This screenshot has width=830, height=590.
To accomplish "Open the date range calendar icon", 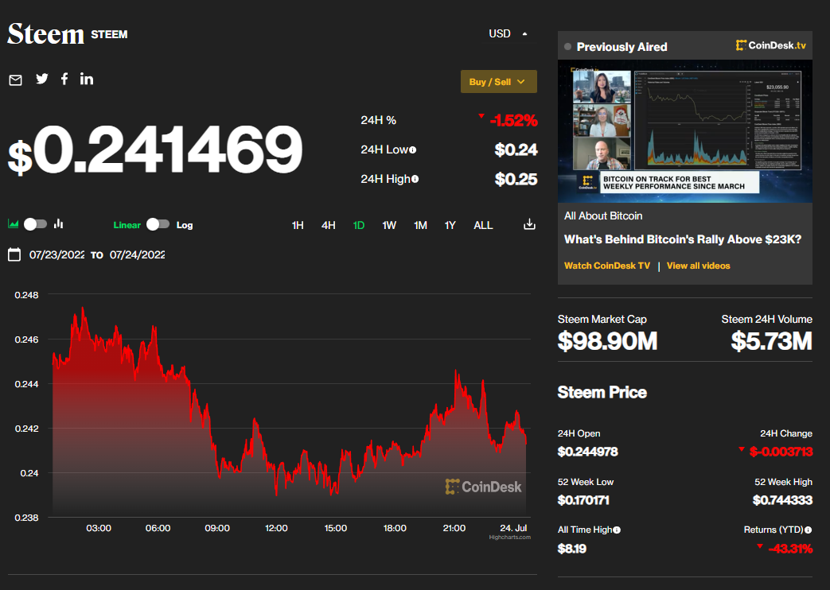I will (14, 254).
